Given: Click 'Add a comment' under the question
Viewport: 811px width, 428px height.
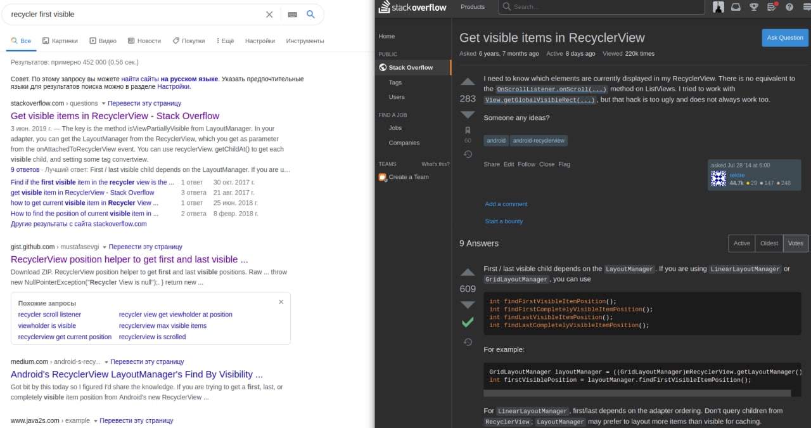Looking at the screenshot, I should pyautogui.click(x=506, y=204).
